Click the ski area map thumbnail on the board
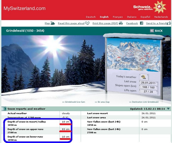Screen dimensions: 172x143 [x=133, y=54]
